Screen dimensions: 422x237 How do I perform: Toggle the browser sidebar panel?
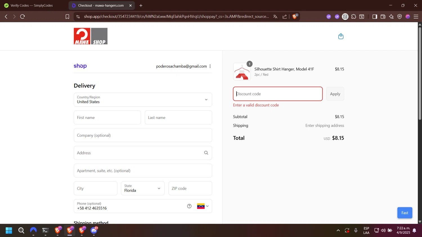coord(375,17)
